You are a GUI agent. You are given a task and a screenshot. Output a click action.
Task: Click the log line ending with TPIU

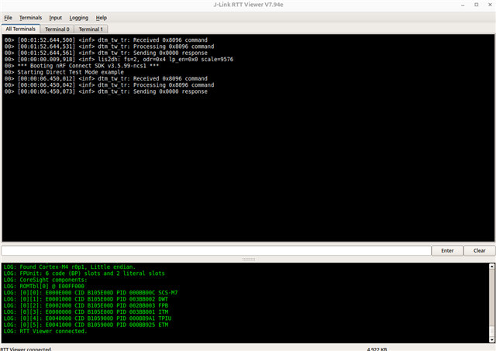[x=88, y=318]
